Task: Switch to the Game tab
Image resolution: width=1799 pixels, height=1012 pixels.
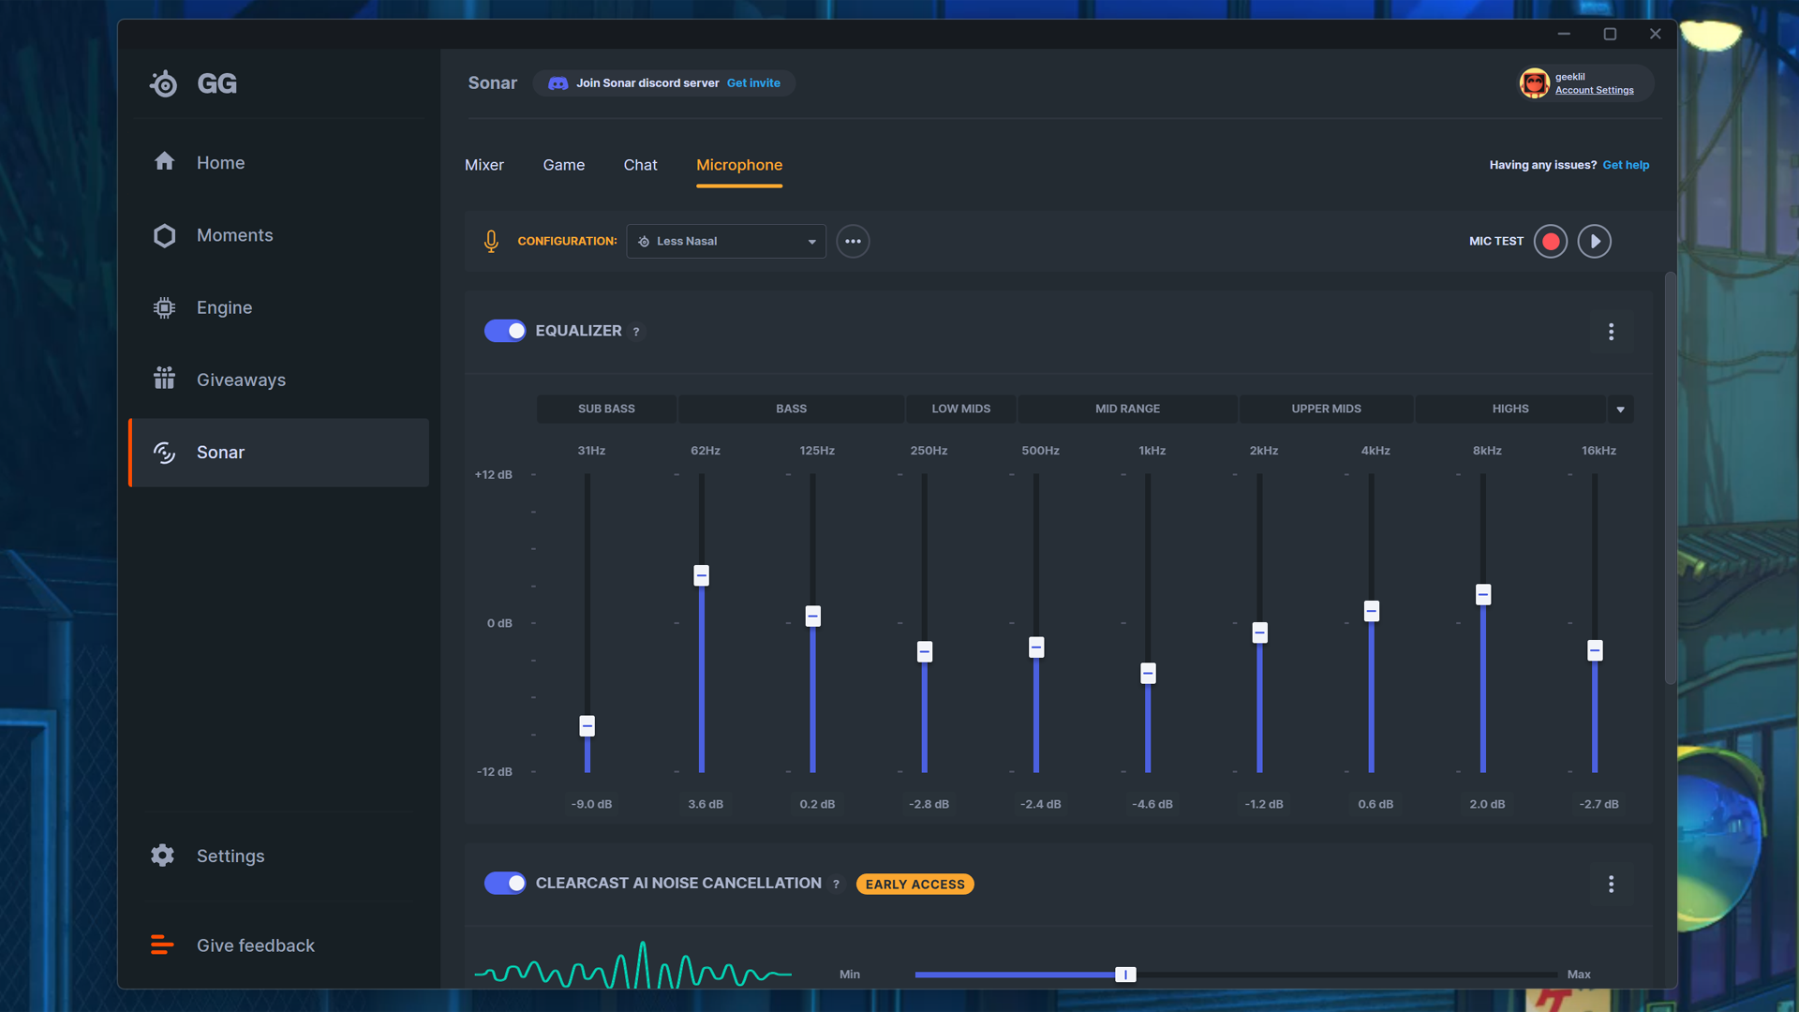Action: pyautogui.click(x=564, y=165)
